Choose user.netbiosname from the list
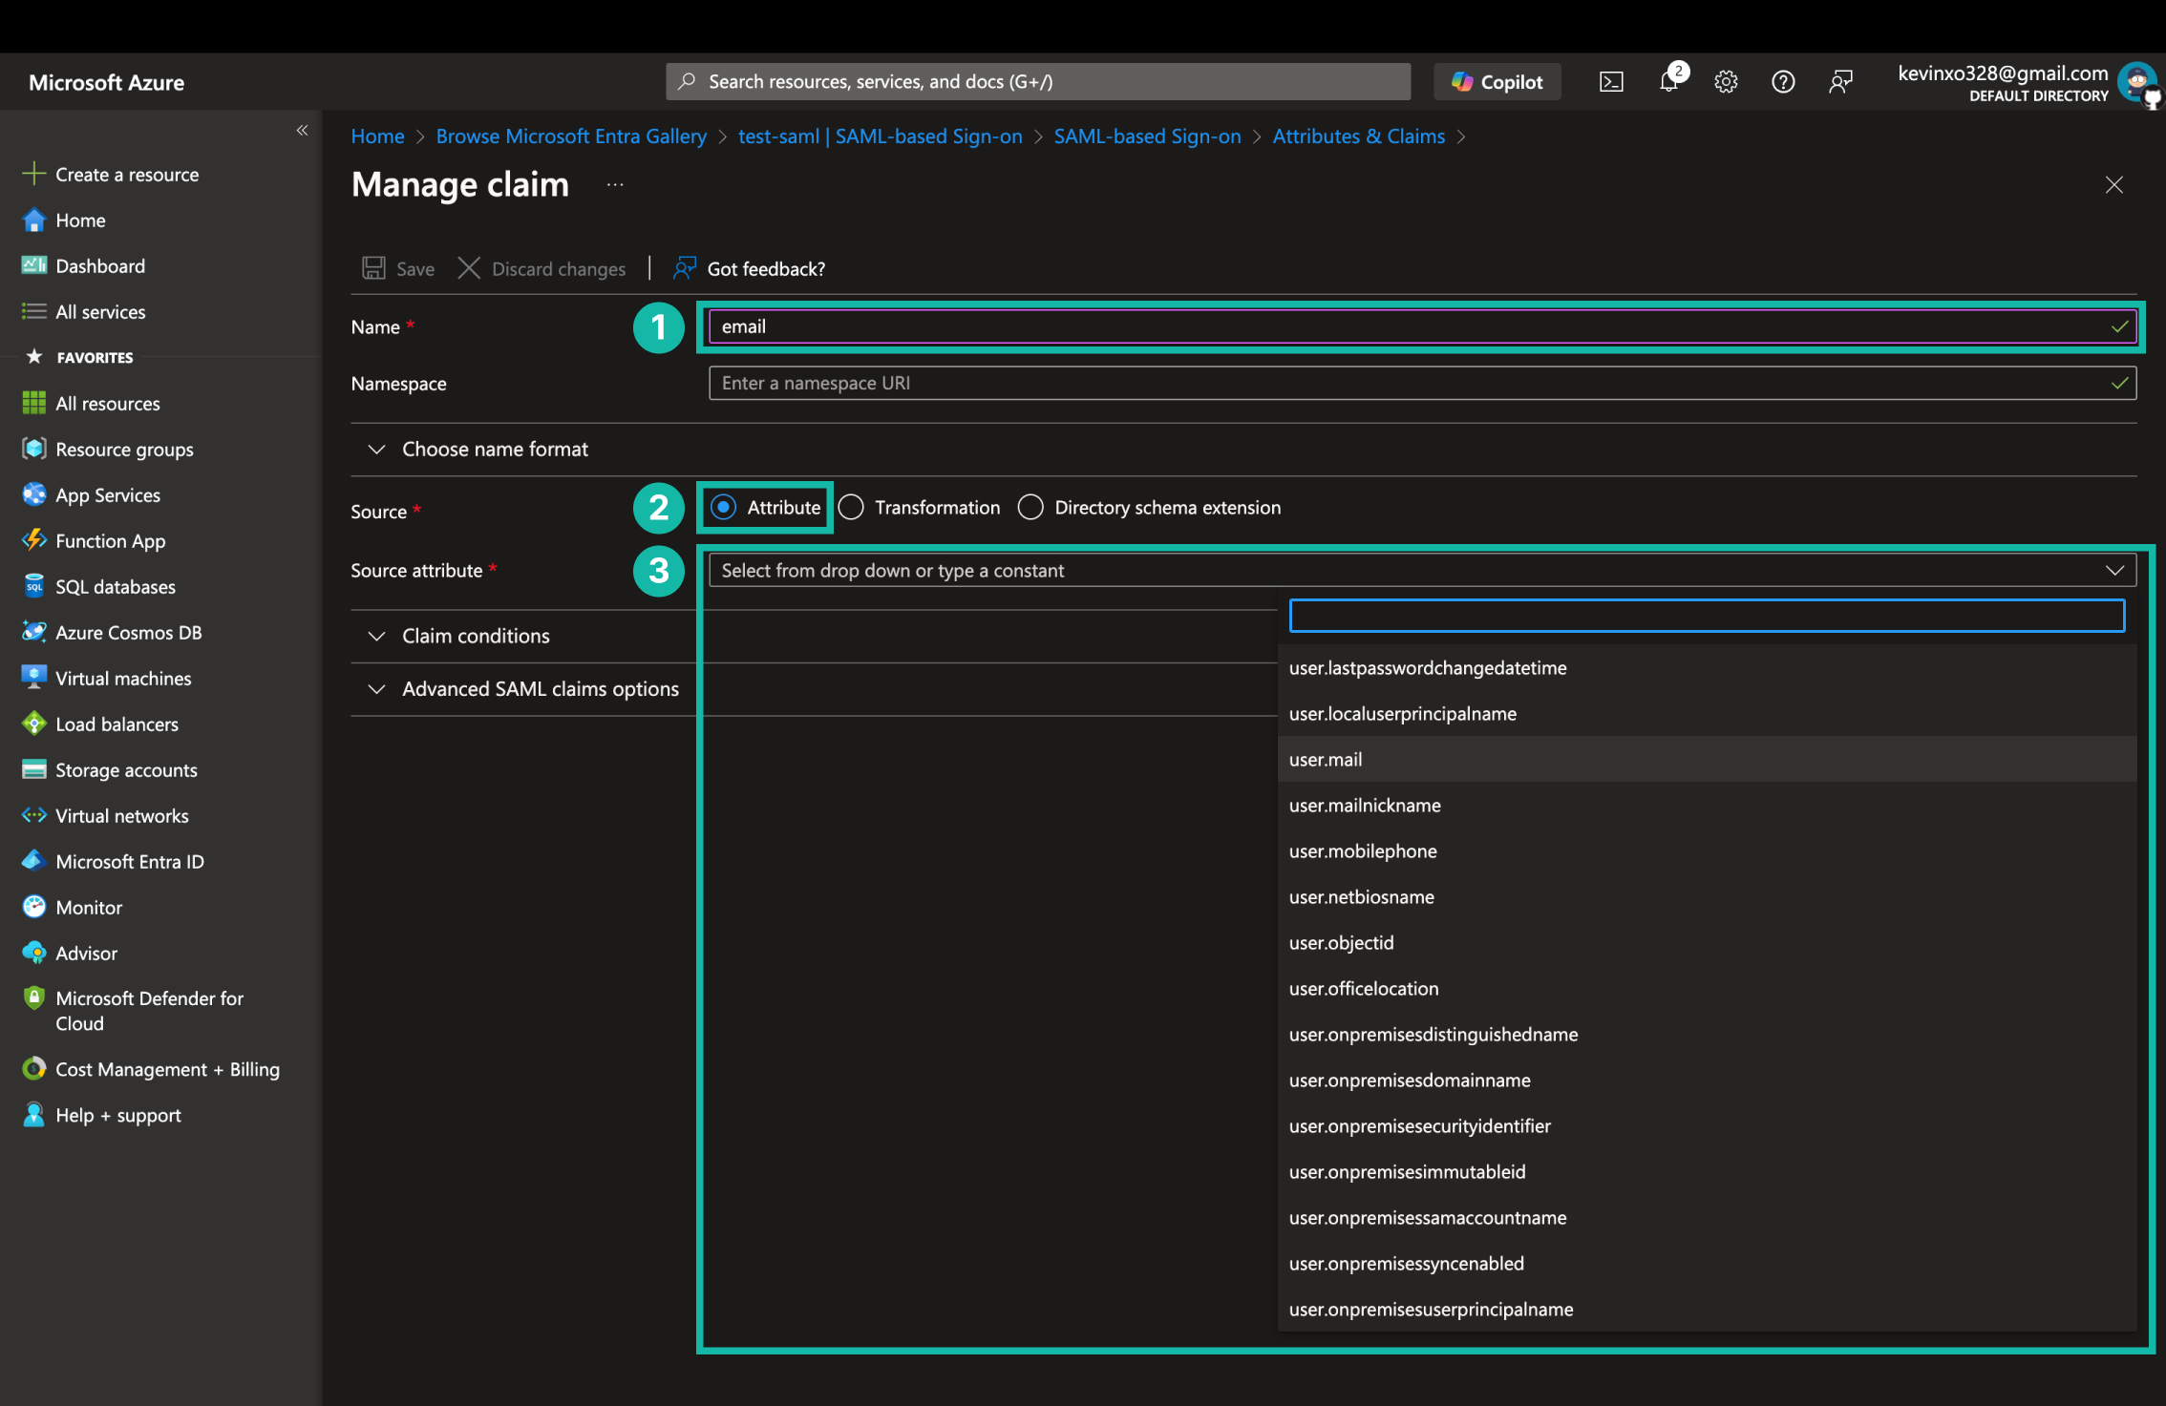 pos(1707,897)
